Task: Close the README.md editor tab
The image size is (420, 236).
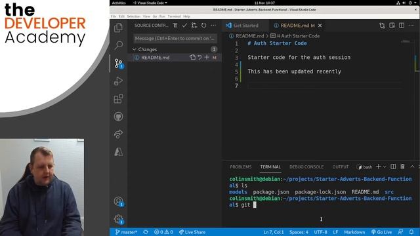Action: pyautogui.click(x=320, y=26)
